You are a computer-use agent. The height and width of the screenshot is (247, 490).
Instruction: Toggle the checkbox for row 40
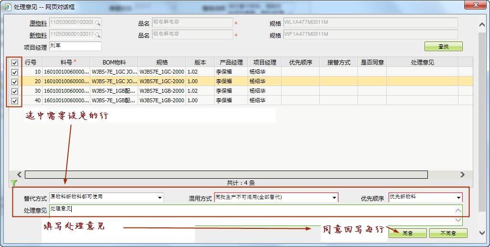14,100
